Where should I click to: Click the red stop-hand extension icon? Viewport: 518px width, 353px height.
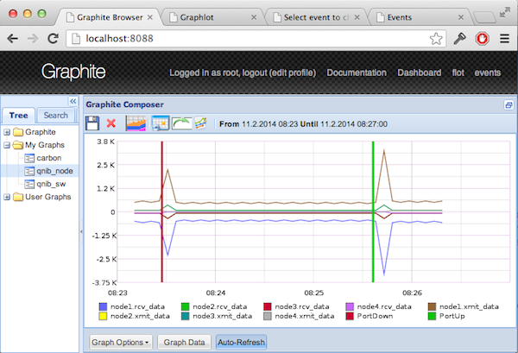coord(482,39)
